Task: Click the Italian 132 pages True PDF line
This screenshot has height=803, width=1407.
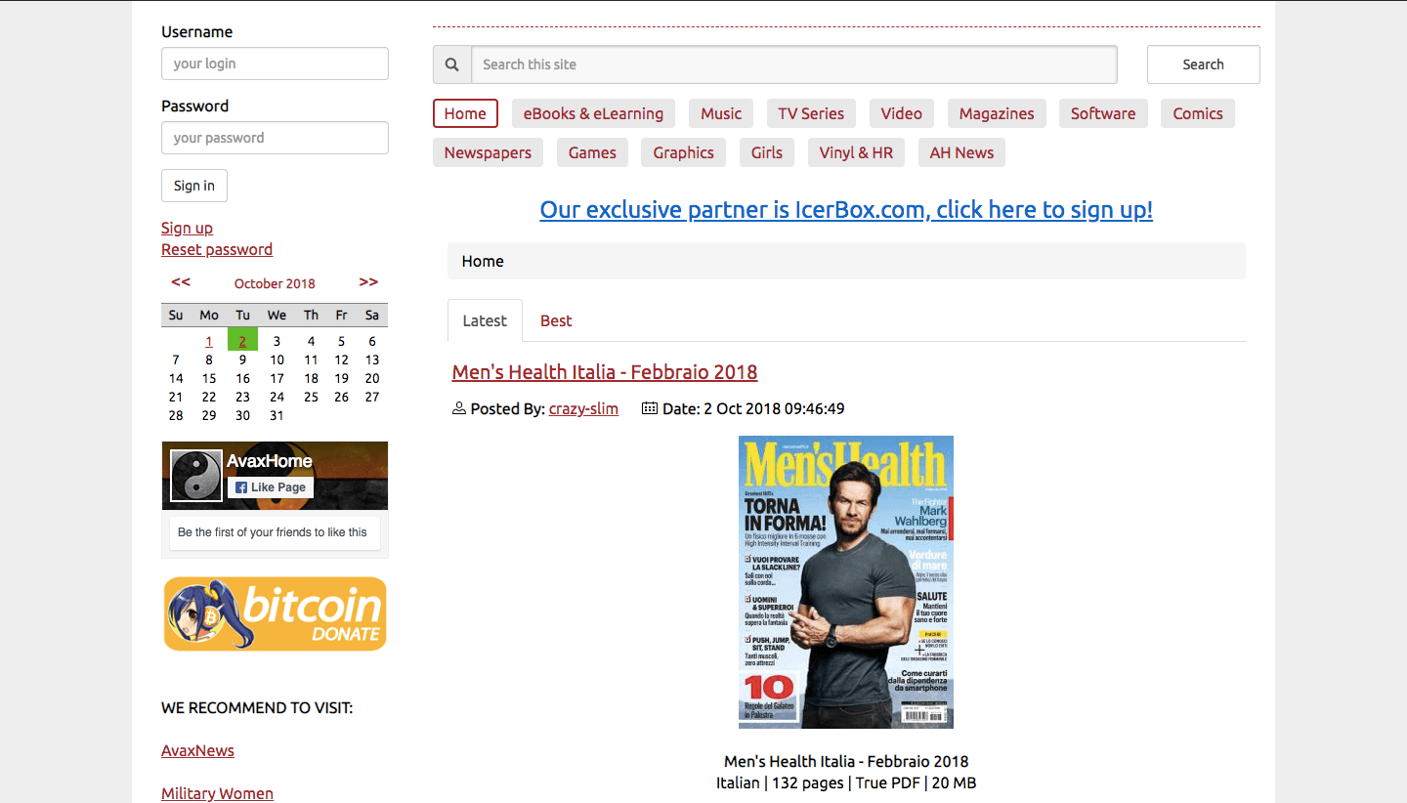Action: [x=846, y=782]
